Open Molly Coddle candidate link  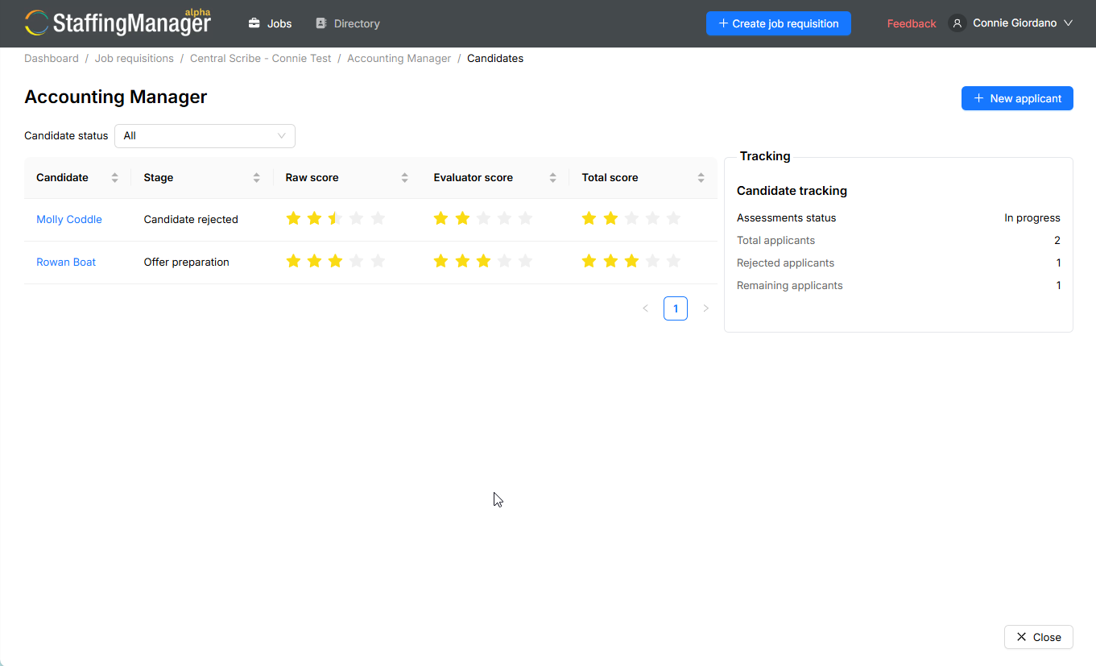[69, 219]
